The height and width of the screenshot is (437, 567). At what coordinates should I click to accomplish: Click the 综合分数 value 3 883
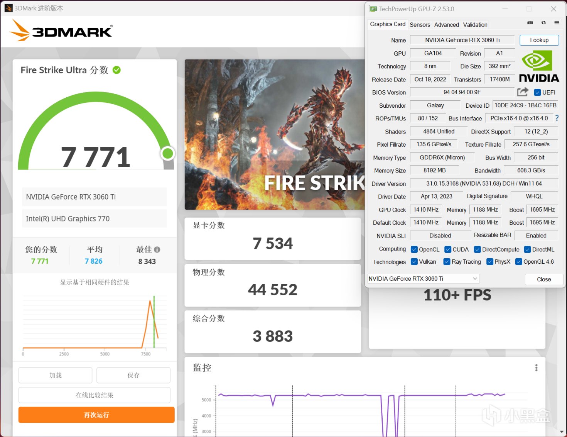[273, 336]
